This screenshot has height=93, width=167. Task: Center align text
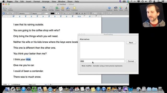[x=79, y=13]
